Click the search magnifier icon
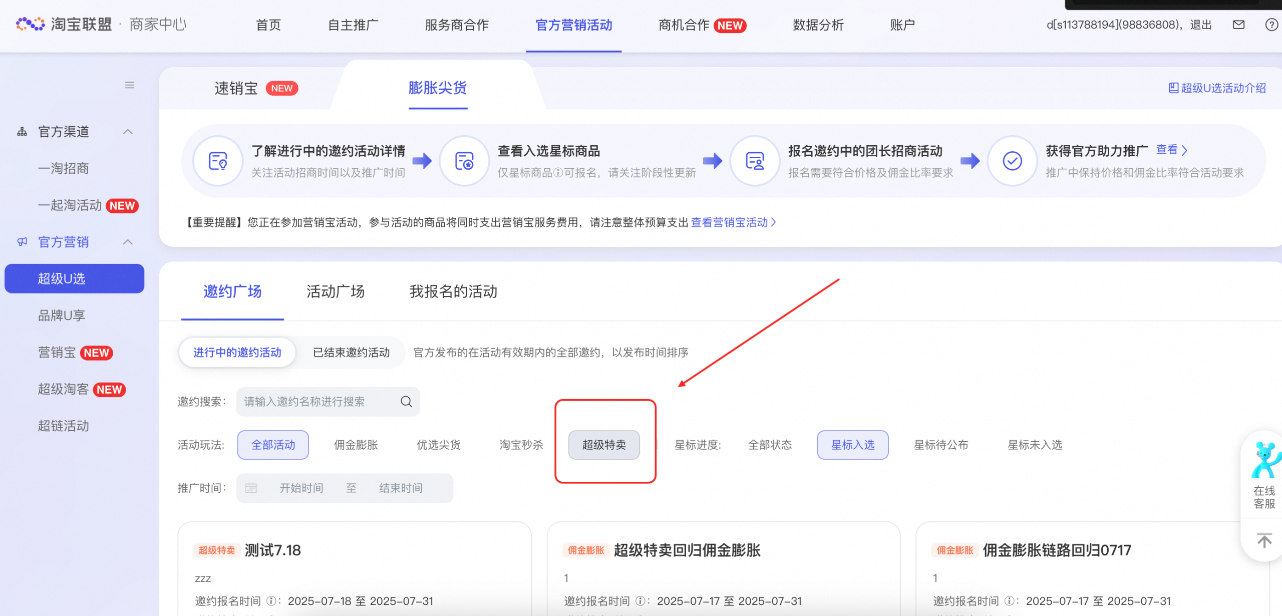The height and width of the screenshot is (616, 1282). (406, 402)
